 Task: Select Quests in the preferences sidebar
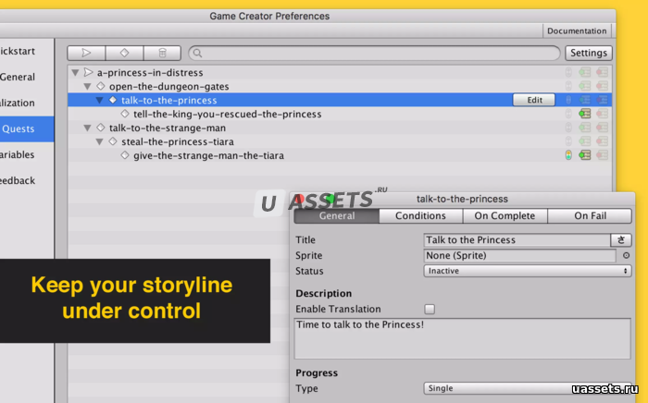27,128
